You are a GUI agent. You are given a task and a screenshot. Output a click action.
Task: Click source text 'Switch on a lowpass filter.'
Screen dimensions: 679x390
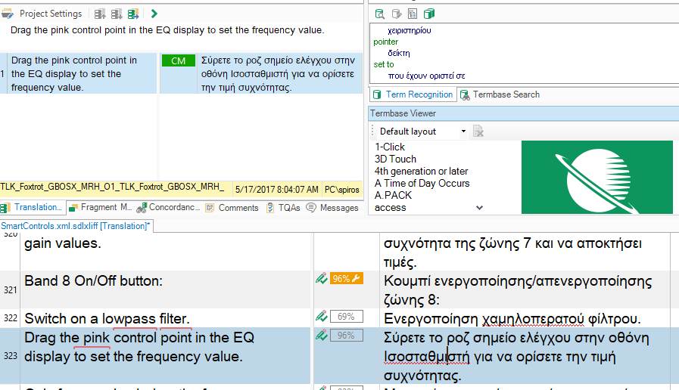click(107, 319)
